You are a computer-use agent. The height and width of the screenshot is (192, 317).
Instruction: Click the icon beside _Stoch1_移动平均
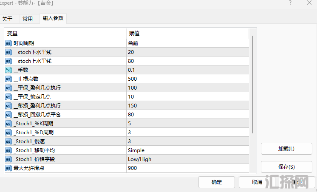pyautogui.click(x=8, y=150)
